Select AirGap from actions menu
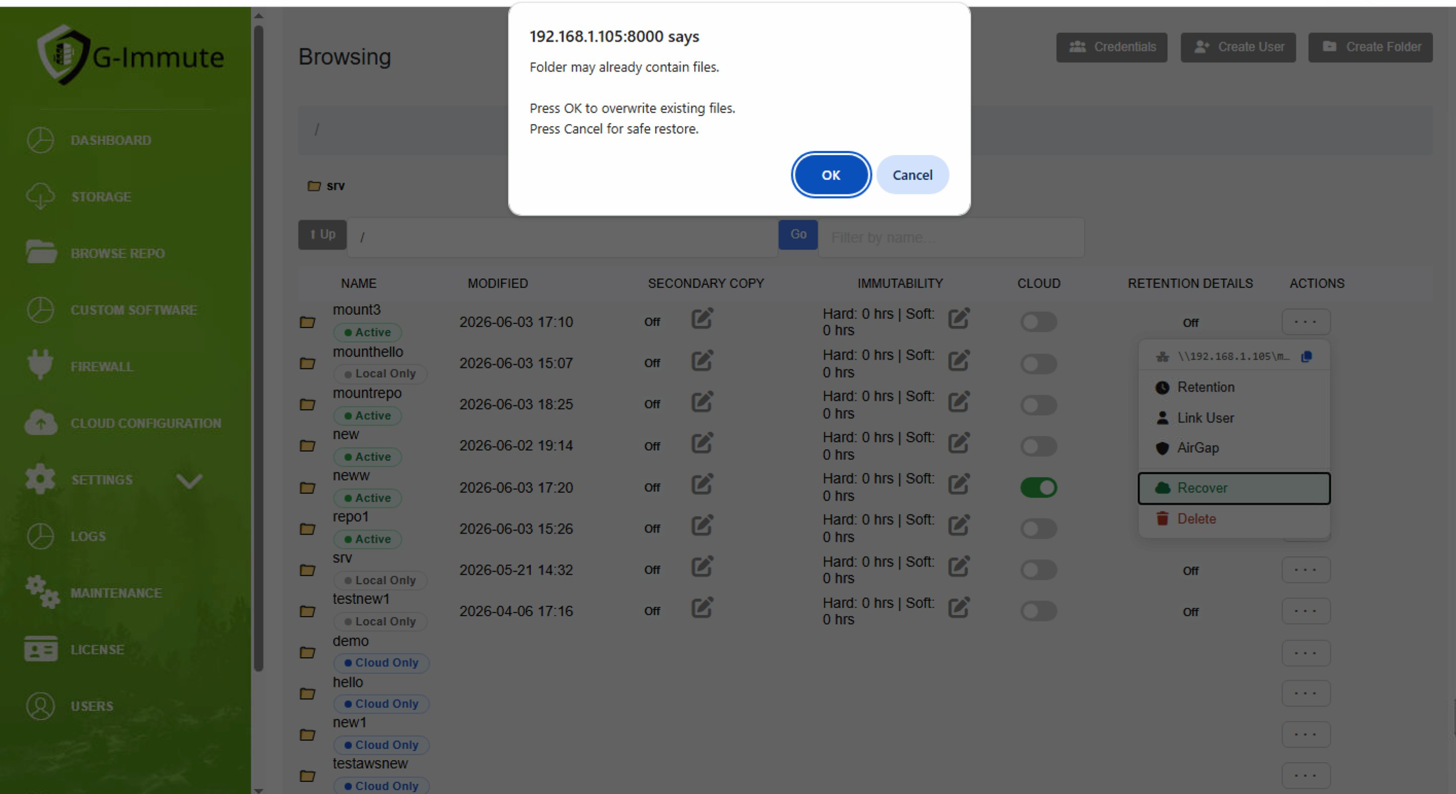1456x794 pixels. (1234, 448)
